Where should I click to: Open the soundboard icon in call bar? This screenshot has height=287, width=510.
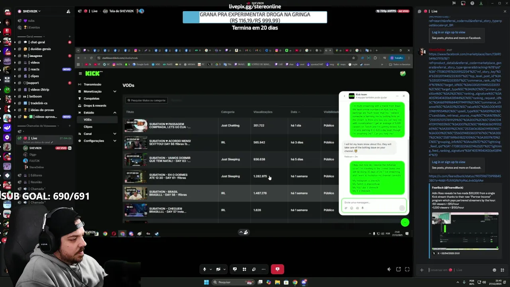[254, 269]
